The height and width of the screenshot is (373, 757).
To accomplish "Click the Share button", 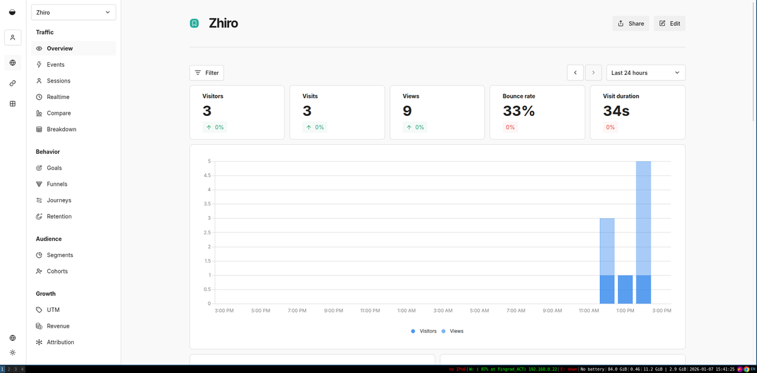I will (x=631, y=23).
